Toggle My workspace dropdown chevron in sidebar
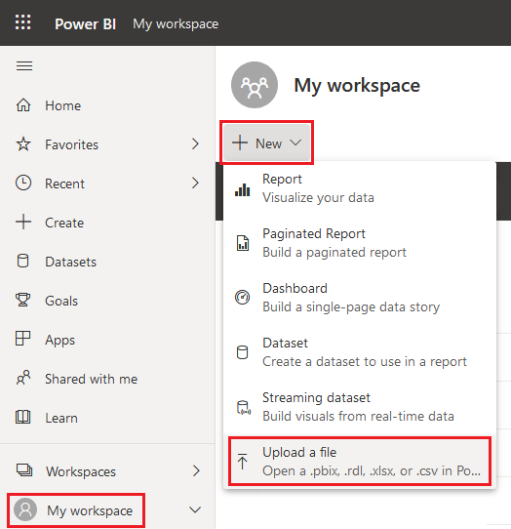The image size is (511, 529). click(195, 509)
